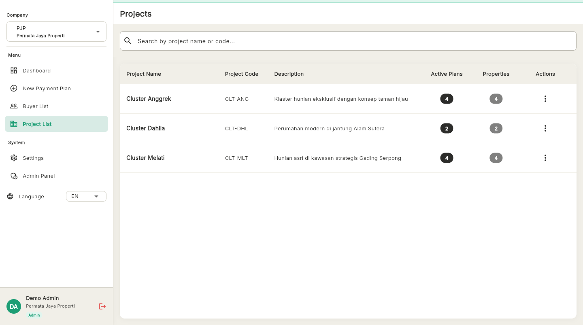Click the Cluster Melati project name
The height and width of the screenshot is (325, 583).
click(145, 158)
